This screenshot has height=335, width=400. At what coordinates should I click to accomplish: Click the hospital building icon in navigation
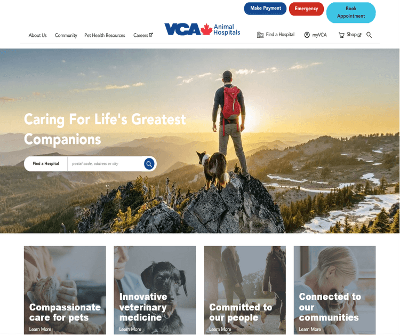(x=260, y=35)
